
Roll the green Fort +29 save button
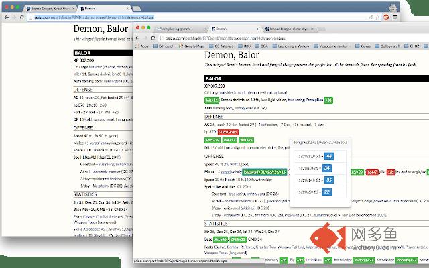[212, 140]
